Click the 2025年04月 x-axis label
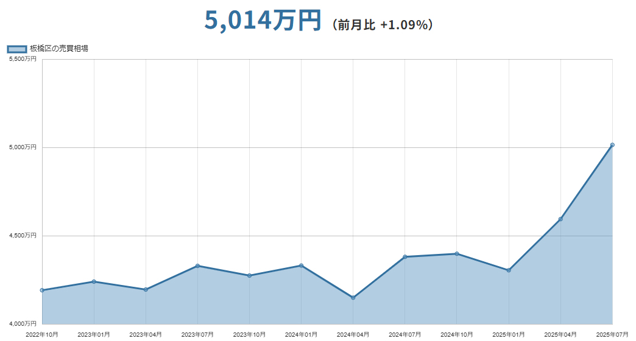636x341 pixels. [560, 334]
